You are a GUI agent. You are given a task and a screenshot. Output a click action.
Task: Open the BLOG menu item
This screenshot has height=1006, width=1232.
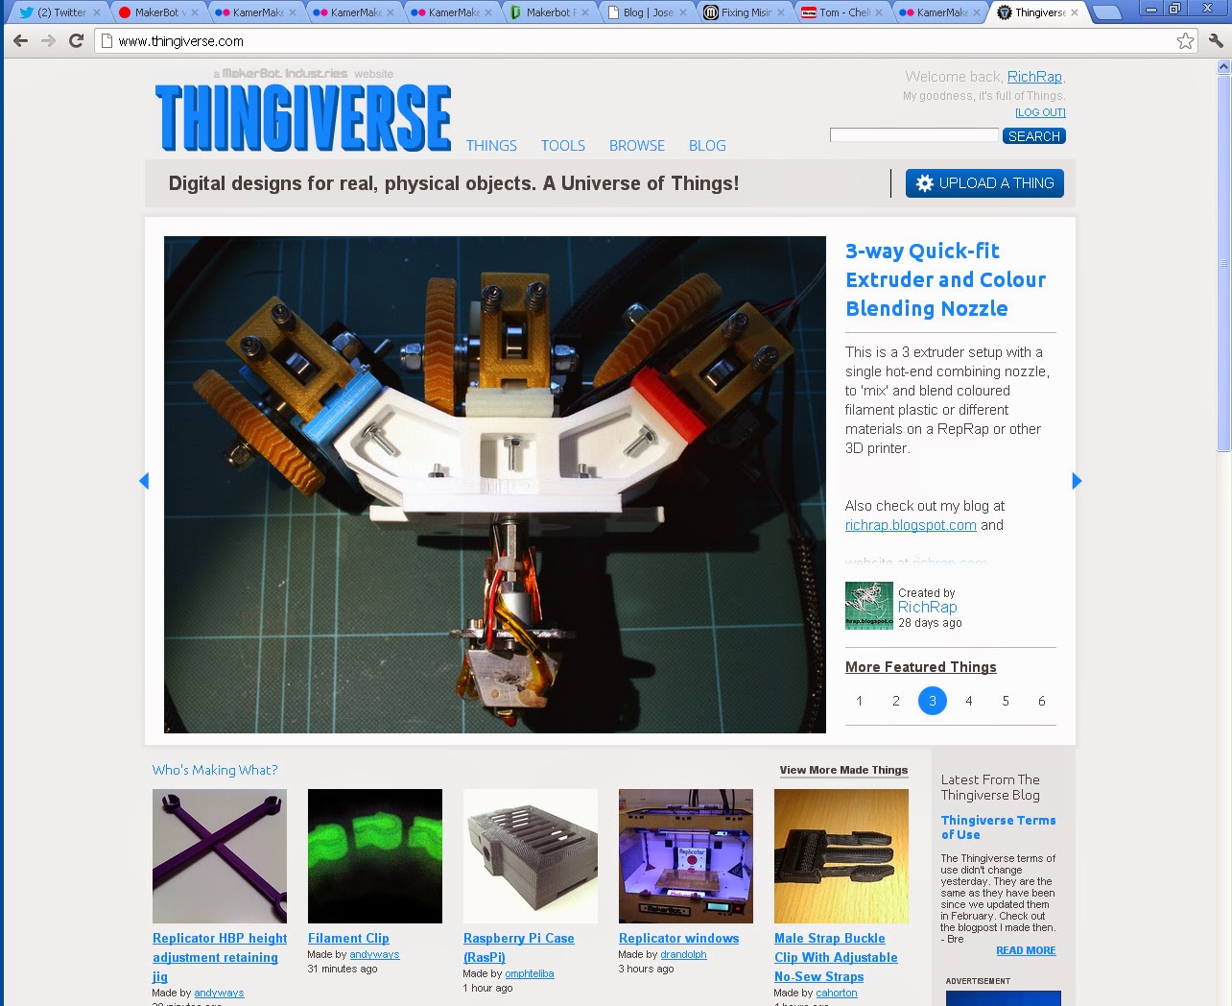coord(707,146)
